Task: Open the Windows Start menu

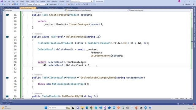Action: point(46,108)
